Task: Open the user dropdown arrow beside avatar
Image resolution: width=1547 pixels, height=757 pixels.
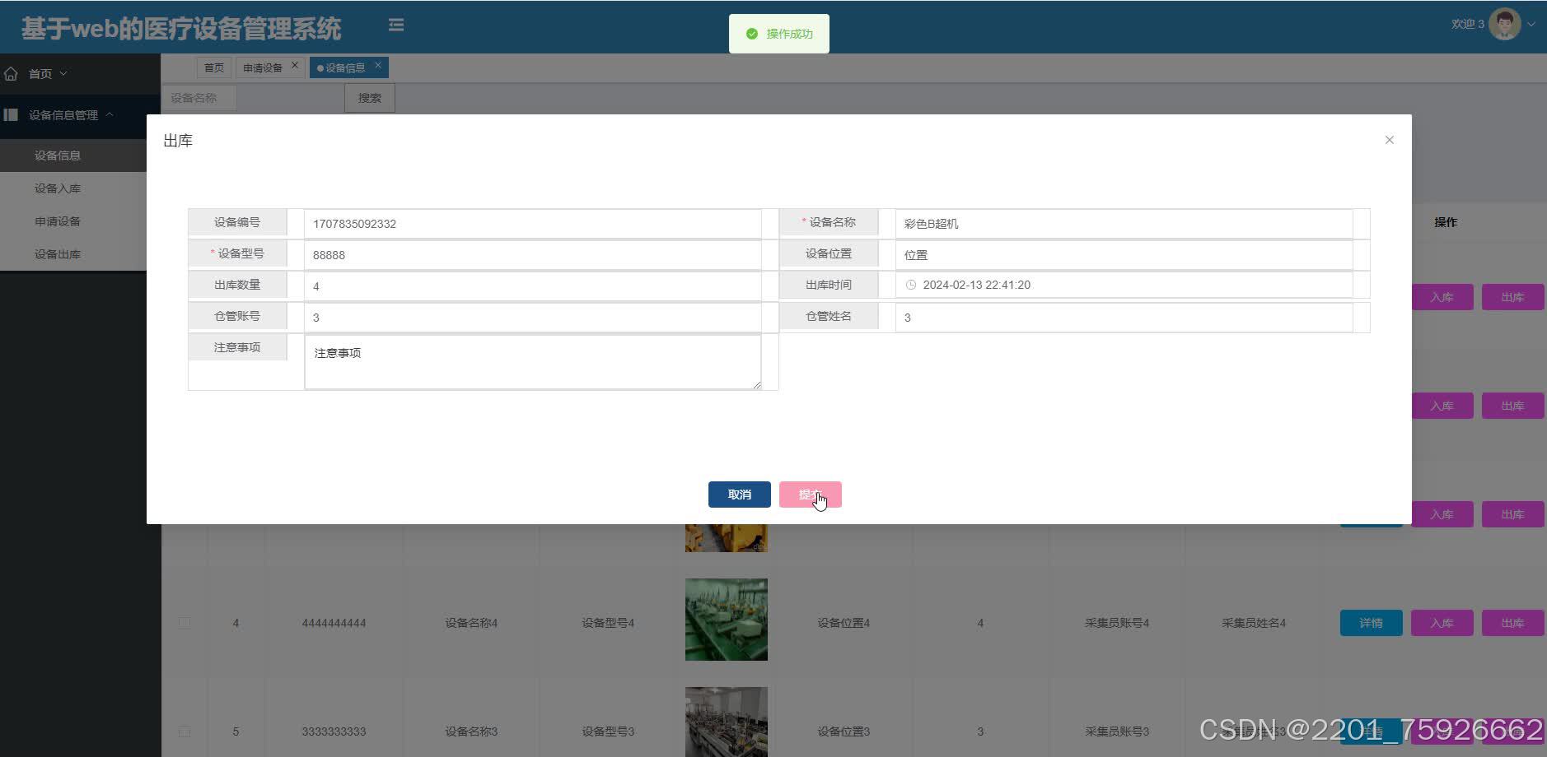Action: [x=1531, y=24]
